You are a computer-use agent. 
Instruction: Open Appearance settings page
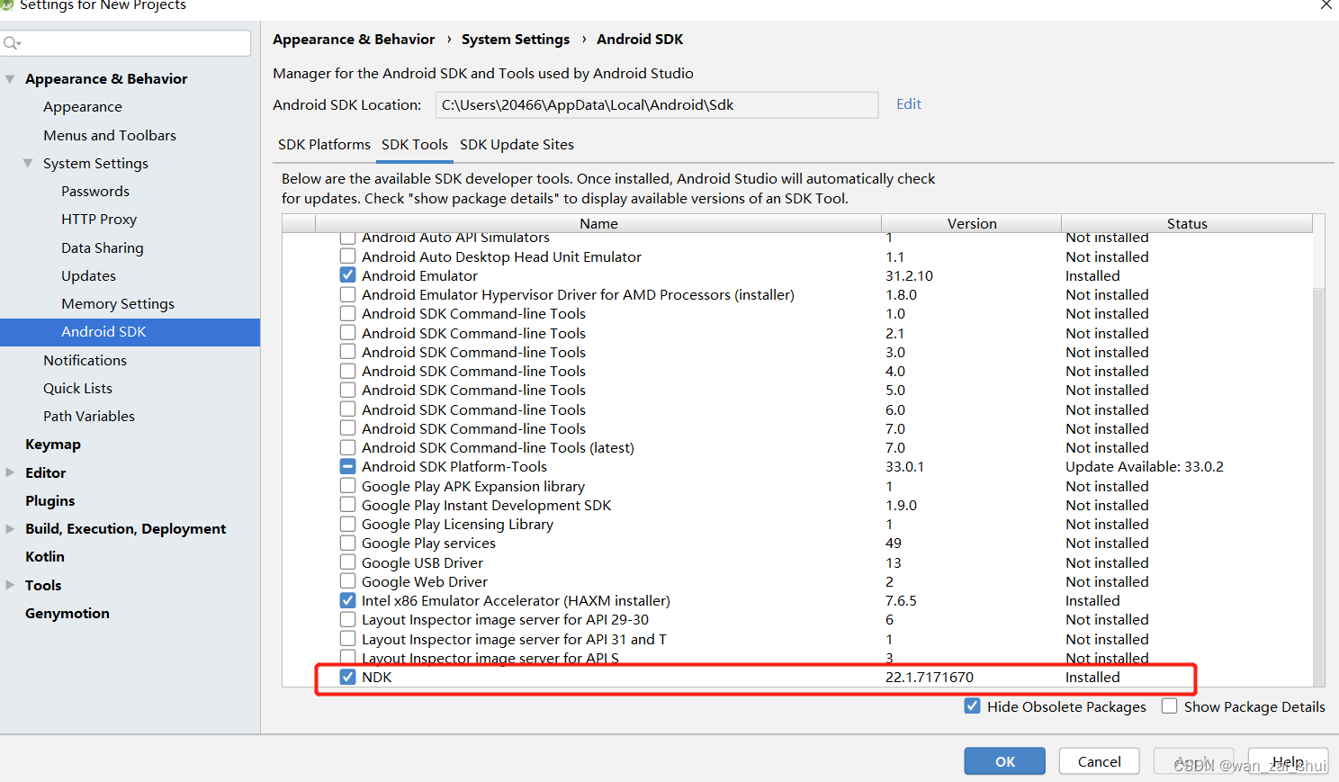pos(82,107)
